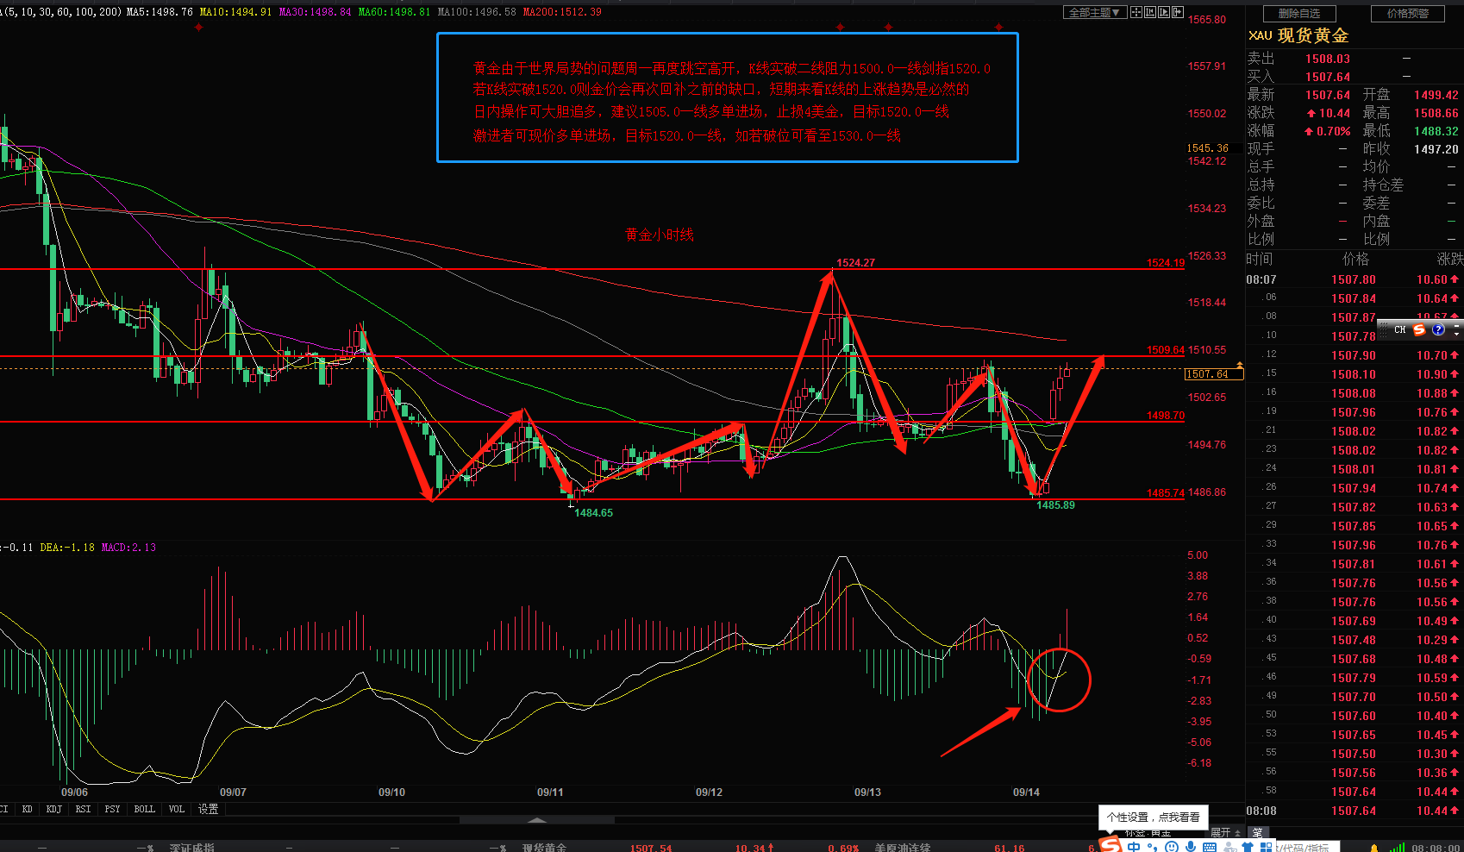Image resolution: width=1464 pixels, height=852 pixels.
Task: Click the crosshair cursor chart icon
Action: (1136, 12)
